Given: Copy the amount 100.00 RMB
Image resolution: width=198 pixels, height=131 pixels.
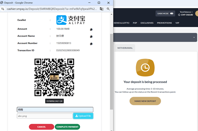Looking at the screenshot, I should pos(91,29).
